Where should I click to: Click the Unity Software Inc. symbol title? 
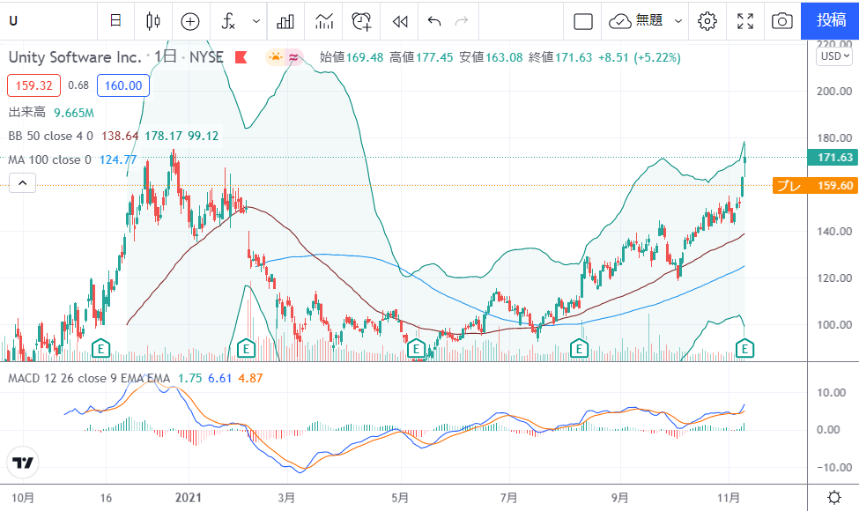click(75, 57)
